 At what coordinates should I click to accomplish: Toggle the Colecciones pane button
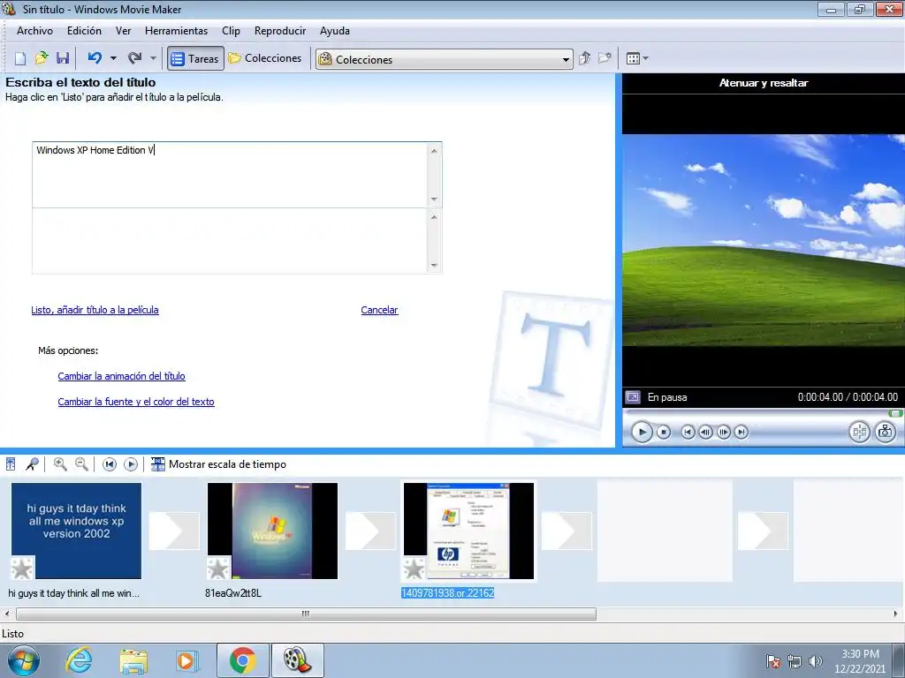[x=265, y=58]
